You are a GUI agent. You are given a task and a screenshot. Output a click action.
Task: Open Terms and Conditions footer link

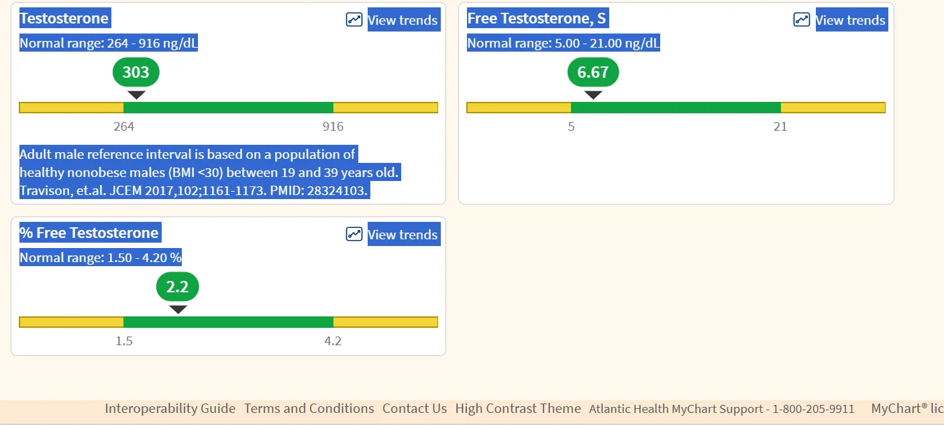click(309, 408)
